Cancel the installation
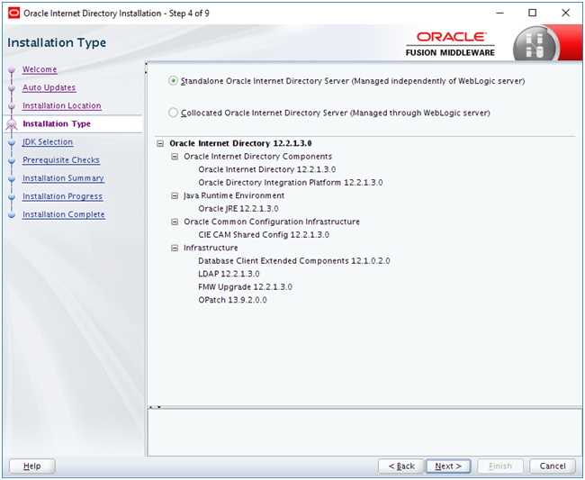Image resolution: width=585 pixels, height=480 pixels. pyautogui.click(x=553, y=466)
